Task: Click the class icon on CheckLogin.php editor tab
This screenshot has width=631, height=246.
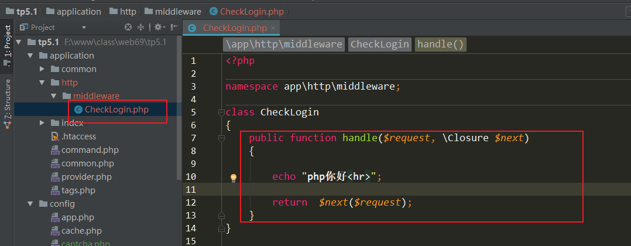Action: click(x=192, y=28)
